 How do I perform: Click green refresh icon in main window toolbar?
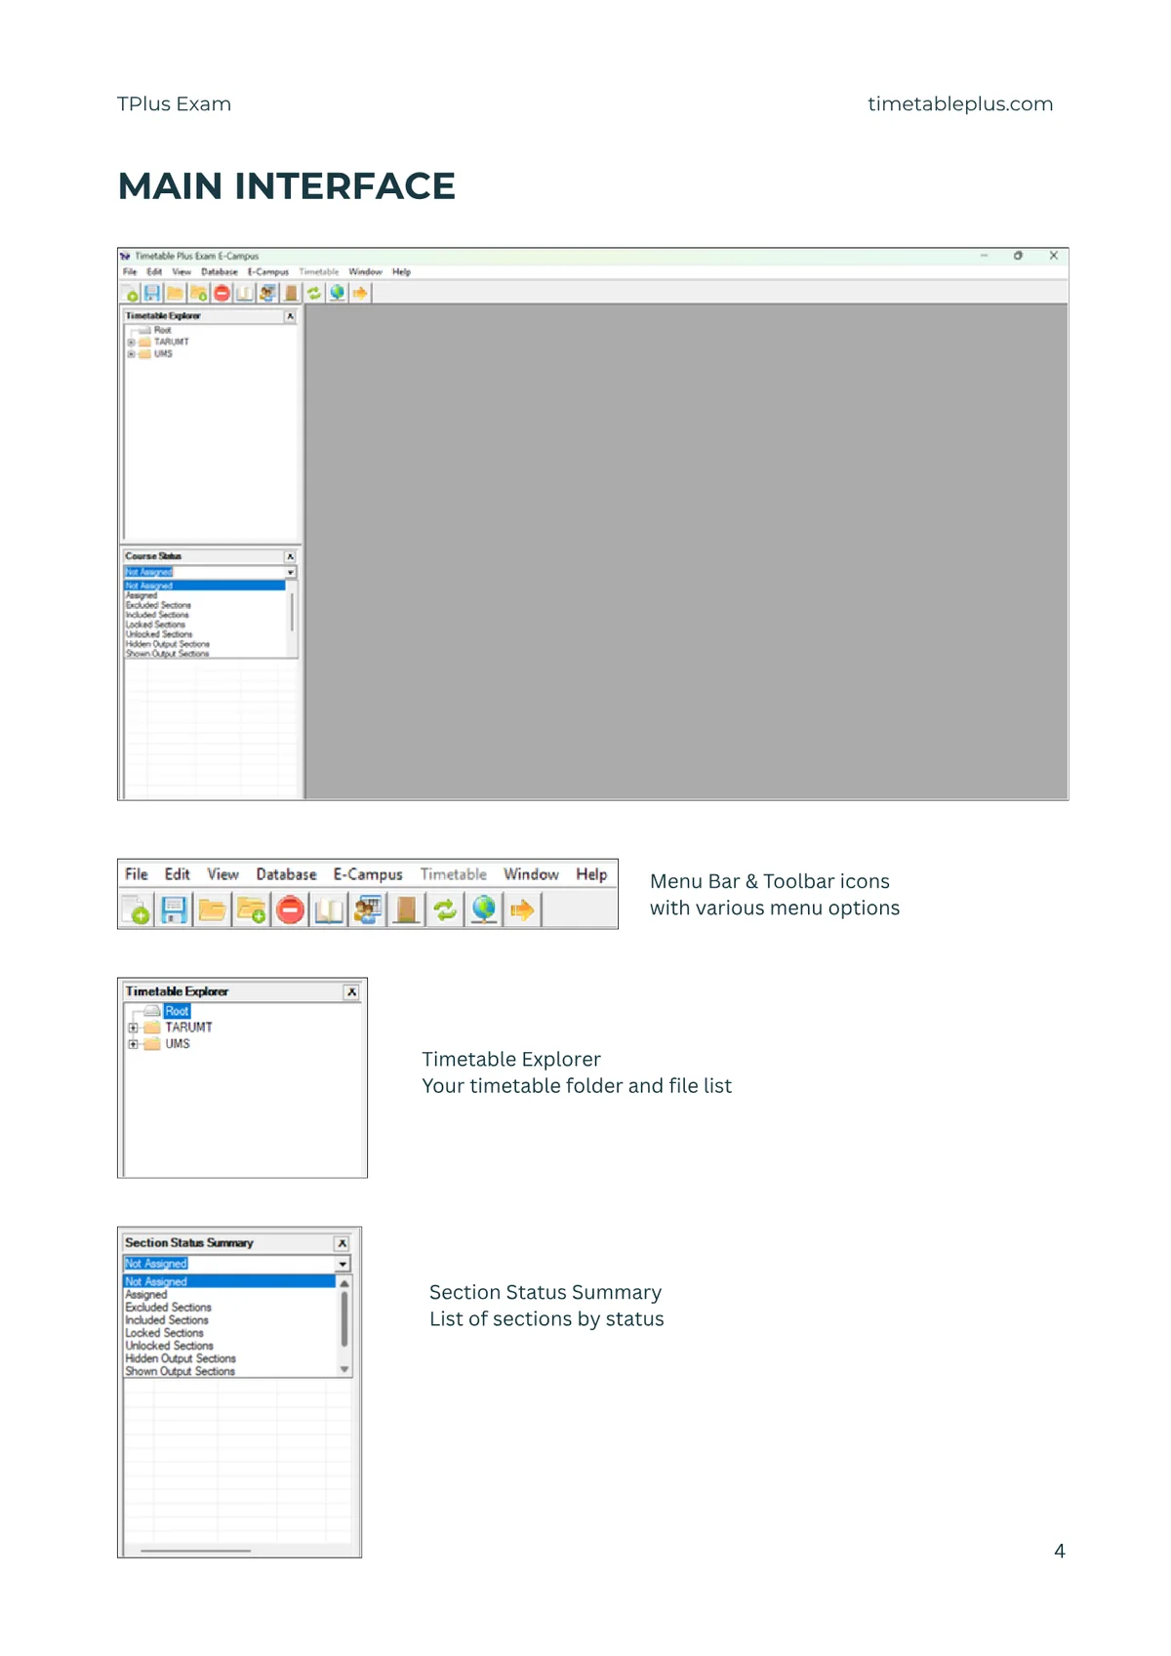pyautogui.click(x=314, y=293)
